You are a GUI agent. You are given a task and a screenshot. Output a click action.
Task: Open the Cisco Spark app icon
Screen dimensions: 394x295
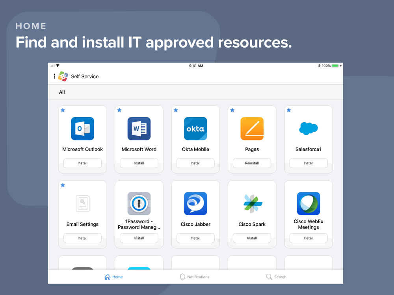pyautogui.click(x=253, y=203)
